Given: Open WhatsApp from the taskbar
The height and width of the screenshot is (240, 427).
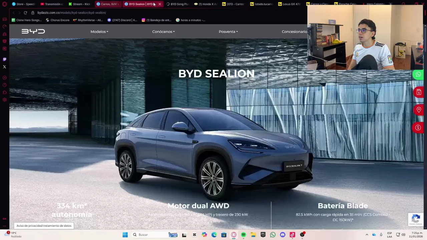Looking at the screenshot, I should click(273, 235).
